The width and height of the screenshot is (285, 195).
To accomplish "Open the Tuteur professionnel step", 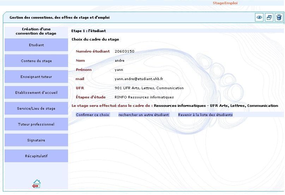I will (36, 124).
